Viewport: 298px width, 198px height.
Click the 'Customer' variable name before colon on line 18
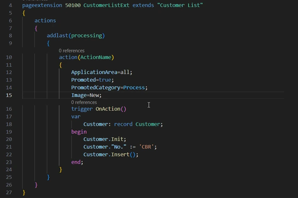[96, 124]
